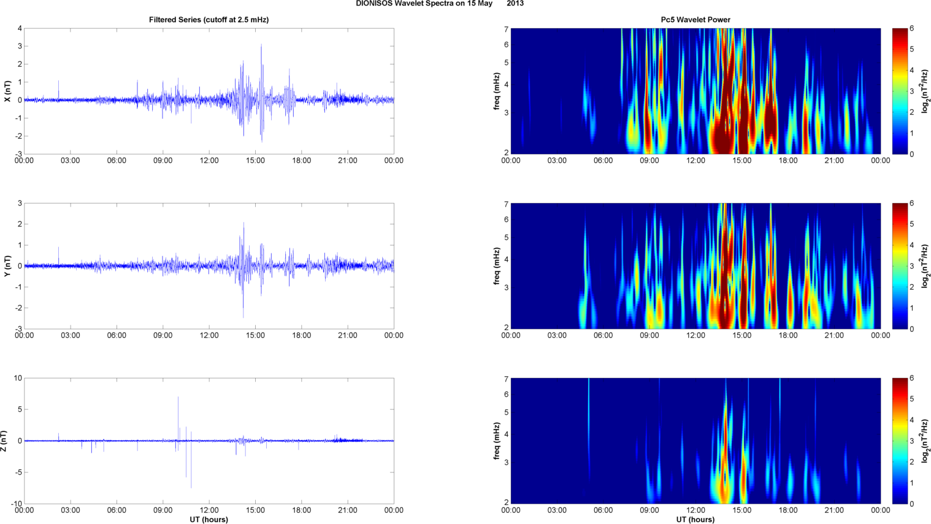Click the log2(nT²/Hz) label of the top colorbar
The height and width of the screenshot is (524, 931).
coord(925,91)
